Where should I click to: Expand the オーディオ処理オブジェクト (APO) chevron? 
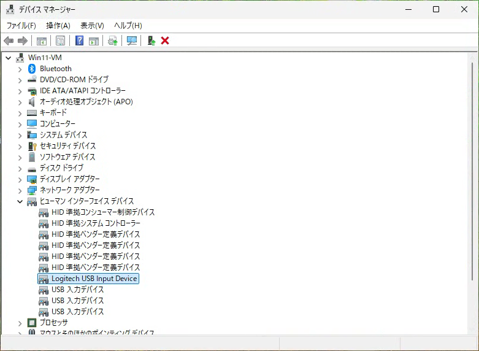[20, 102]
